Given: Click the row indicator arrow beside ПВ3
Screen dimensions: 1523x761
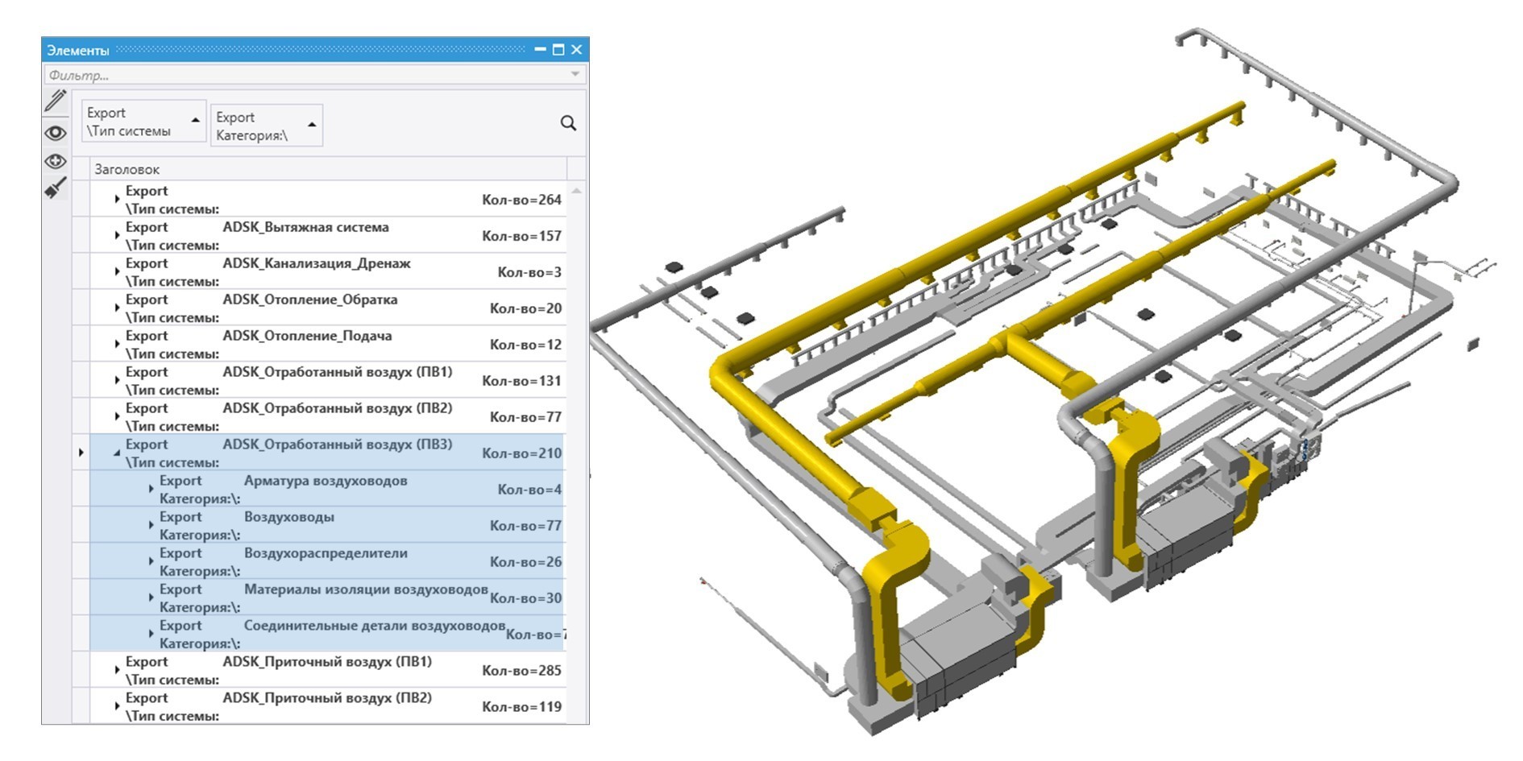Looking at the screenshot, I should 81,453.
